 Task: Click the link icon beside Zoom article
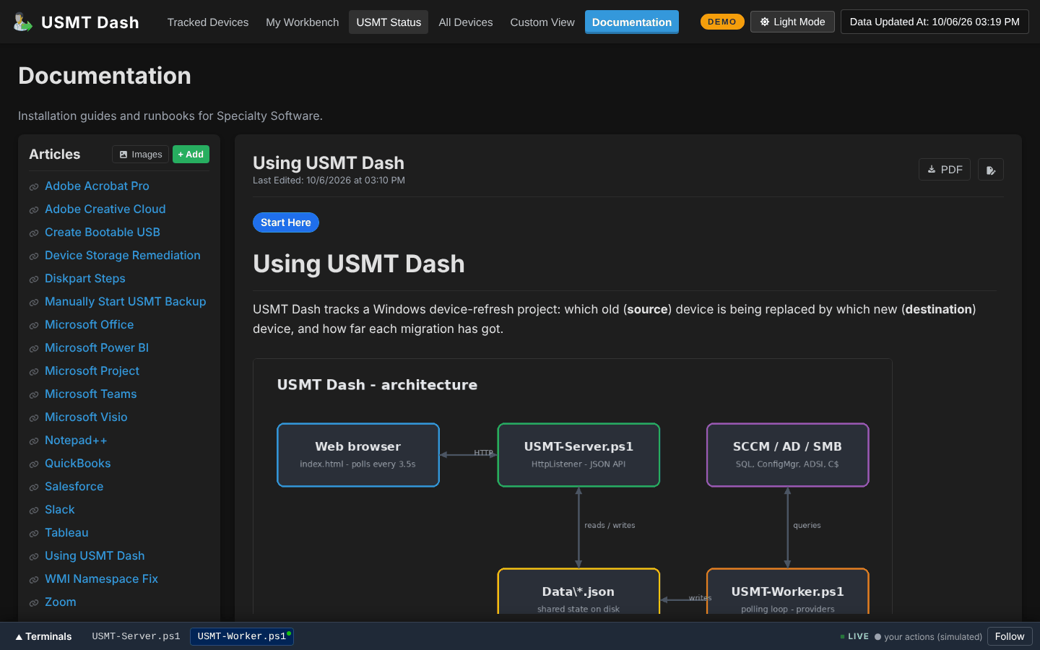34,603
